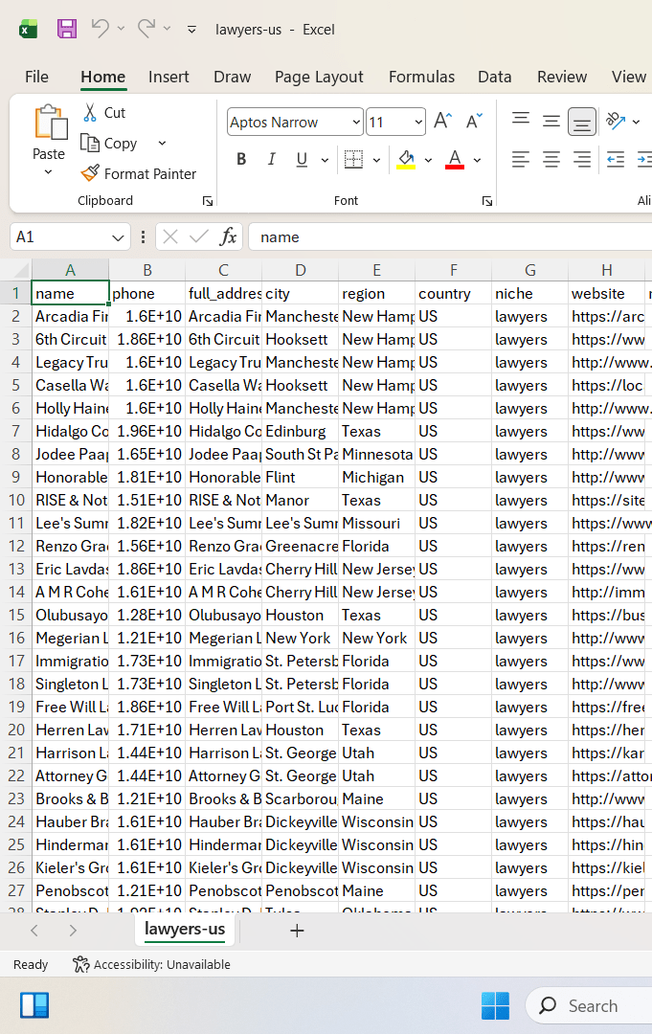Redo the last action
The height and width of the screenshot is (1034, 652).
coord(146,29)
